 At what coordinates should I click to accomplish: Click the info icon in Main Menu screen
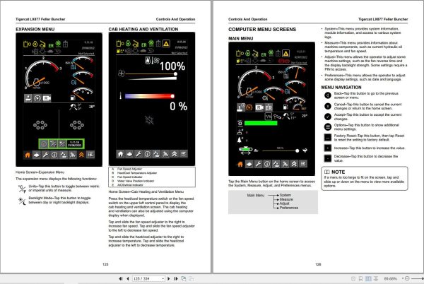(267, 164)
